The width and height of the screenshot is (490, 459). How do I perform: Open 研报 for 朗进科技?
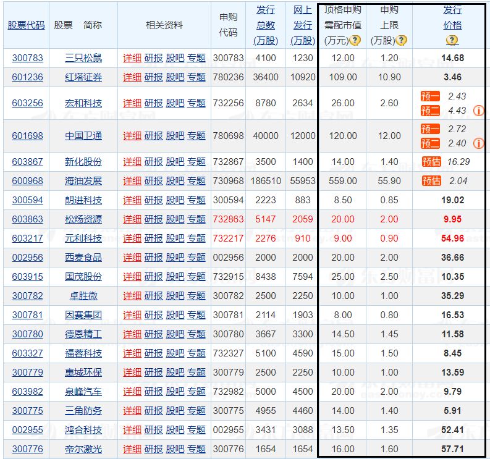[x=153, y=200]
